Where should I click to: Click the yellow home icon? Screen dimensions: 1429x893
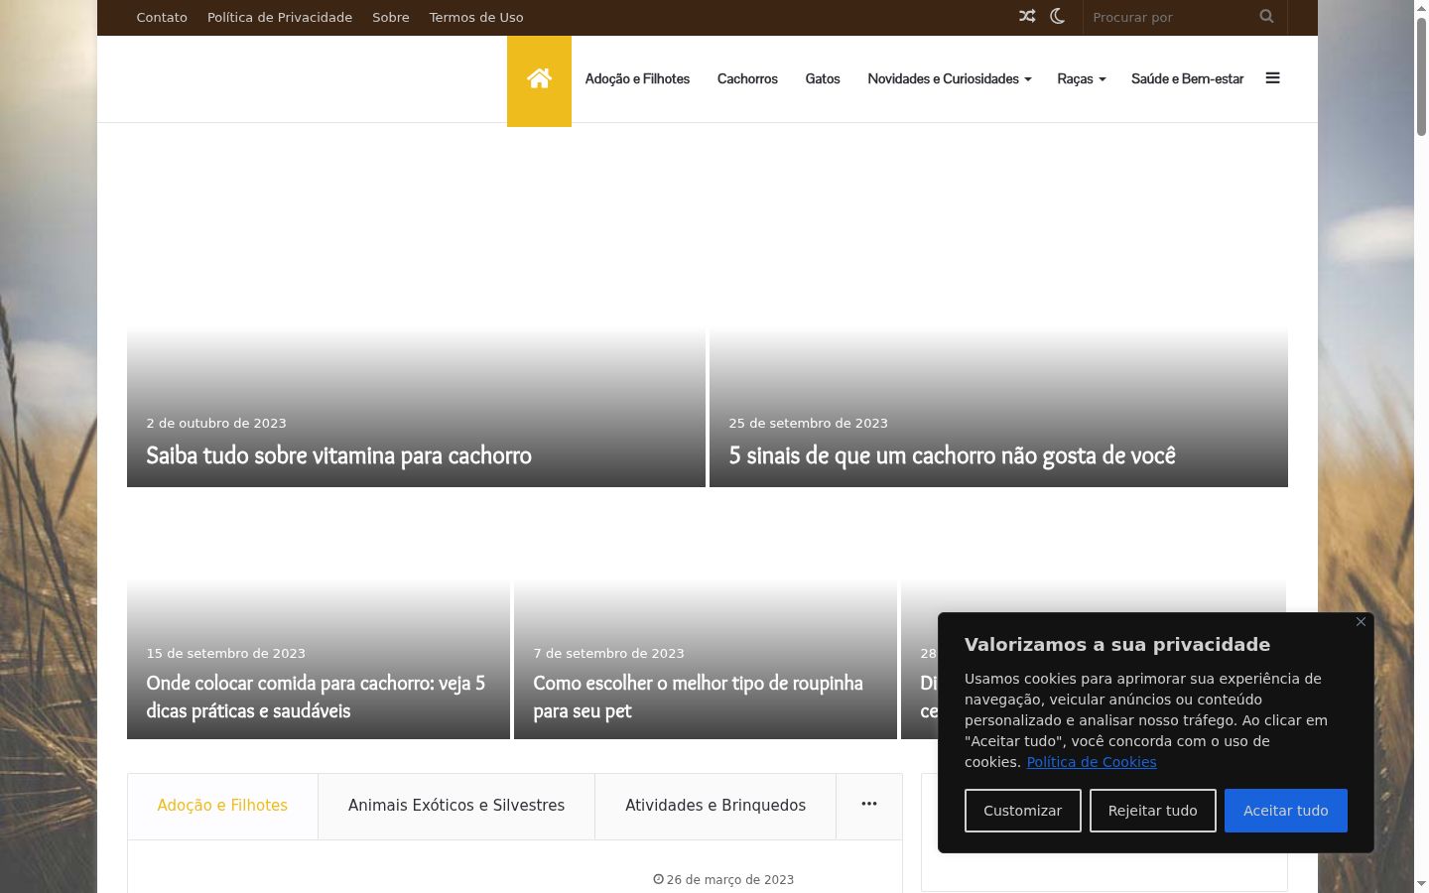[x=539, y=79]
